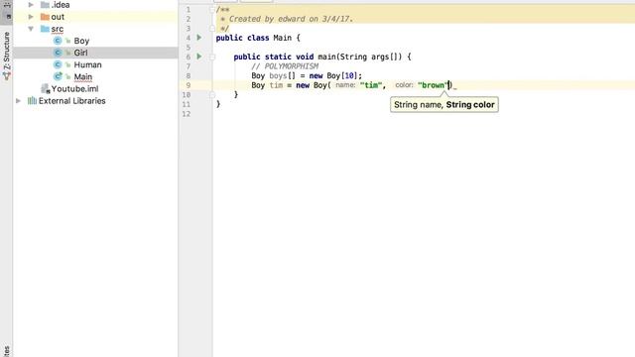
Task: Click the fold end marker at line 10
Action: [211, 95]
